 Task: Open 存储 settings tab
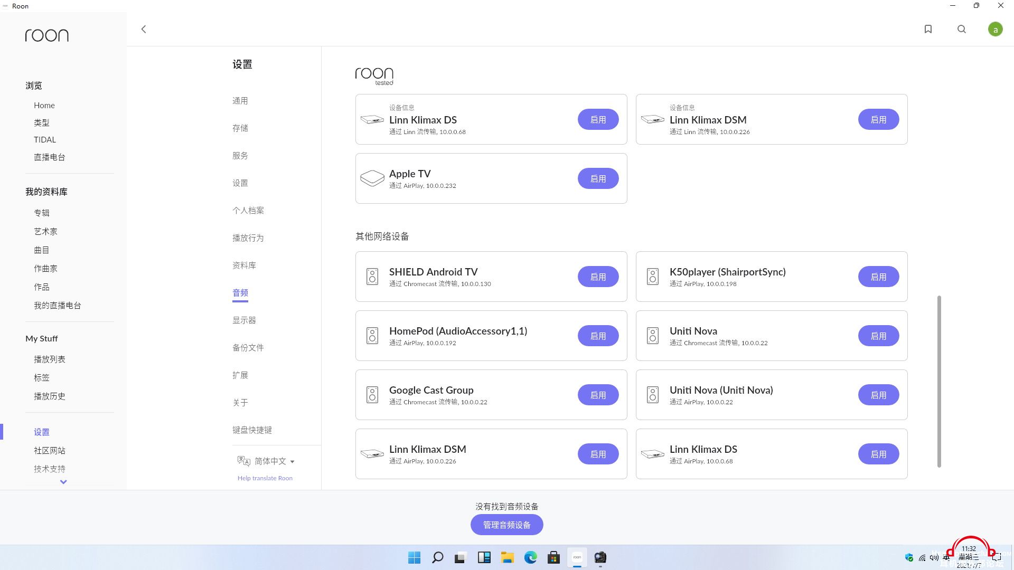[240, 128]
